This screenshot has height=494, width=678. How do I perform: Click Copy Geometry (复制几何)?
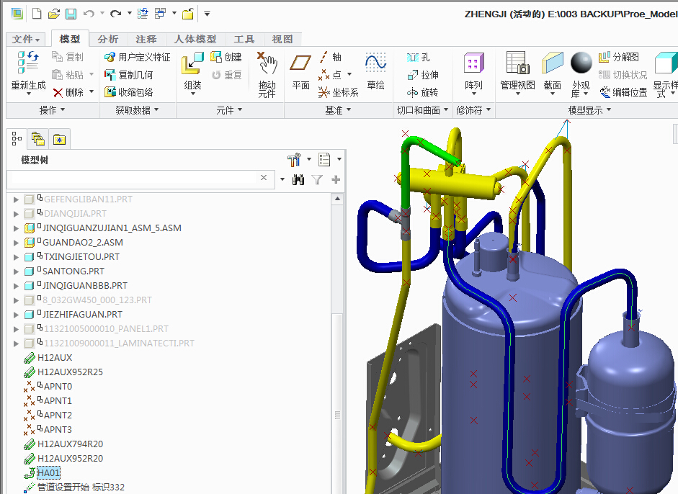[x=129, y=75]
